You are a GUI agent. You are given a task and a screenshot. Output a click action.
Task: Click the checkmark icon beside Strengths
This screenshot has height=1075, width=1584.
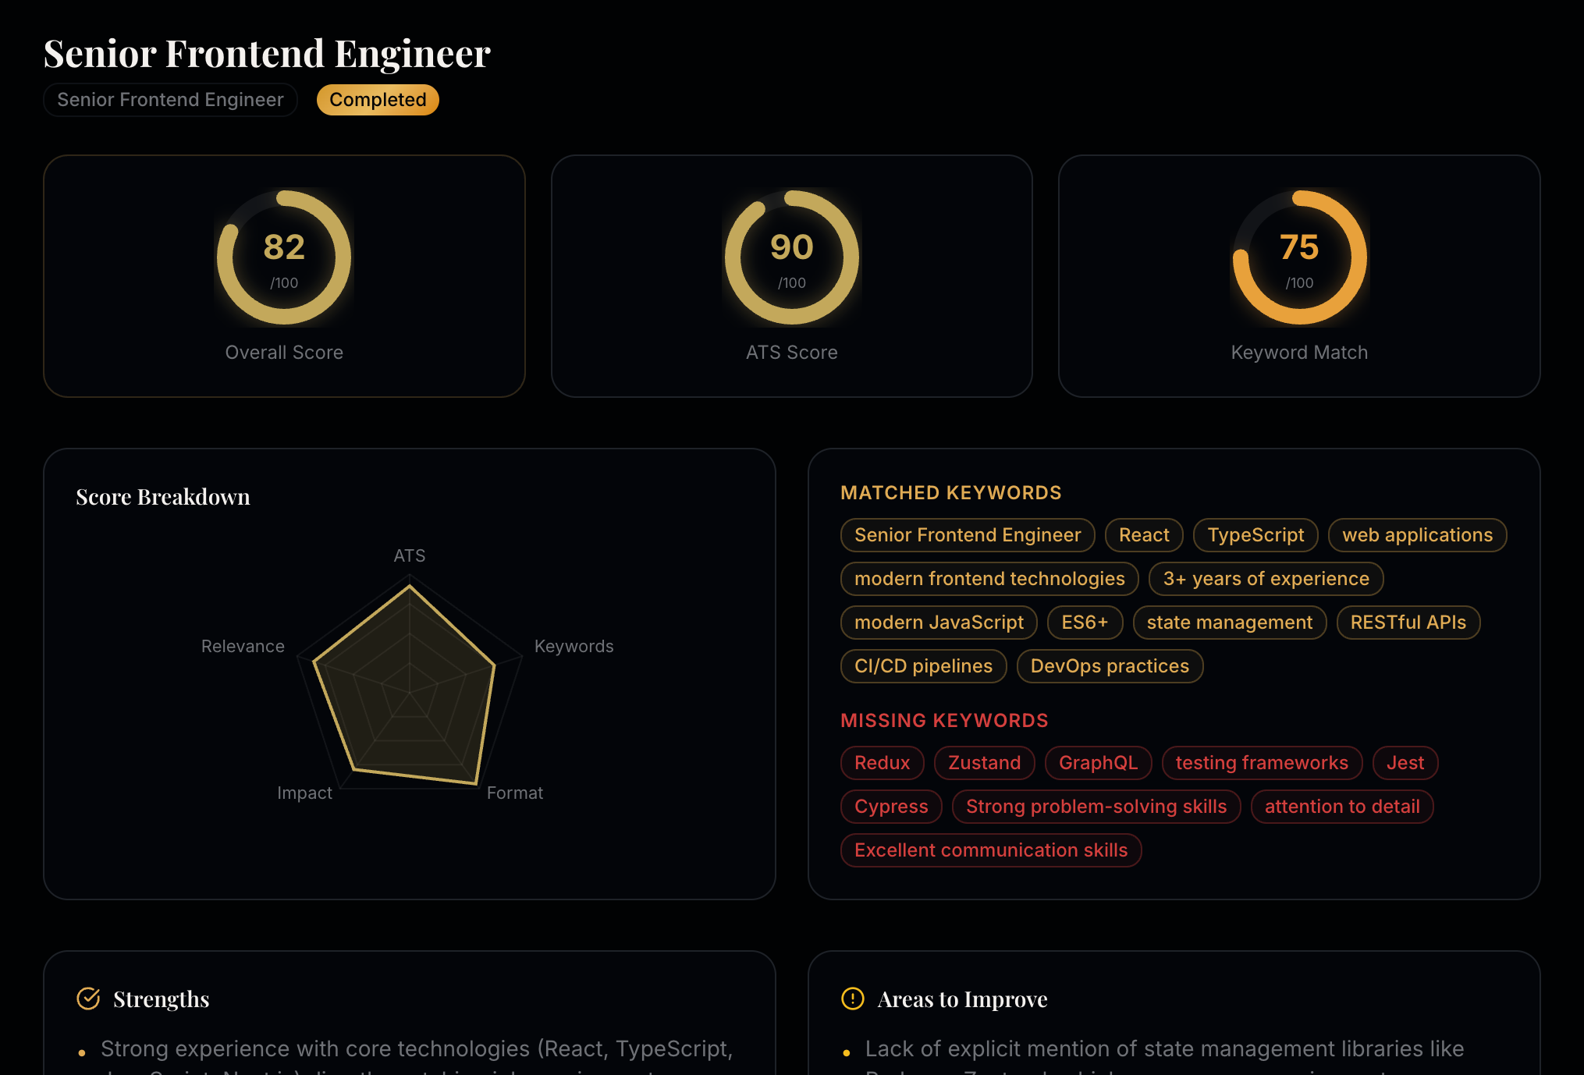[88, 998]
